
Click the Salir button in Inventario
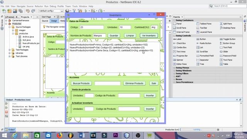tap(154, 83)
